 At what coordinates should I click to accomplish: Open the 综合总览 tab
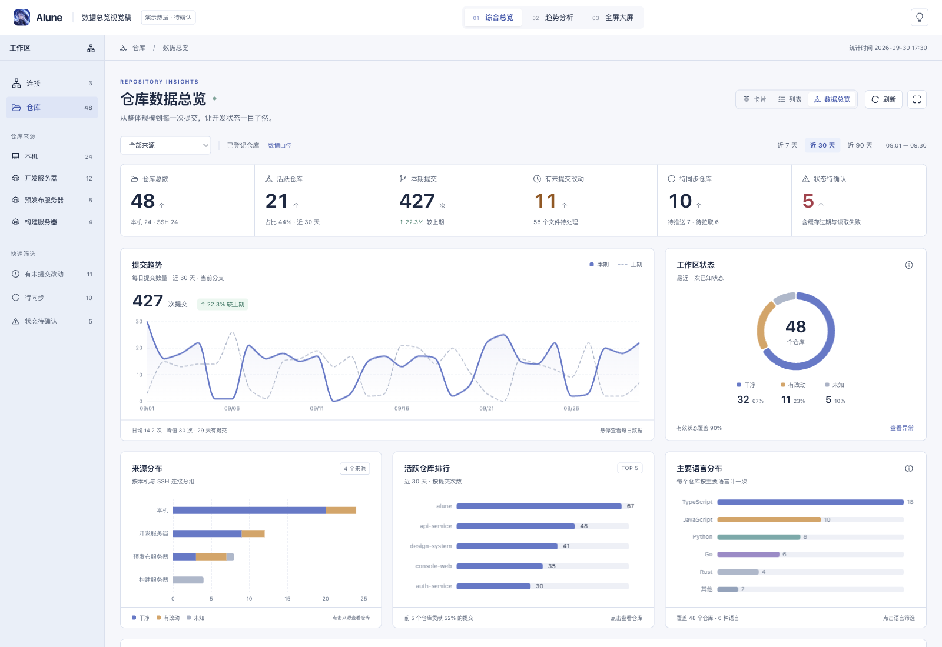click(493, 18)
